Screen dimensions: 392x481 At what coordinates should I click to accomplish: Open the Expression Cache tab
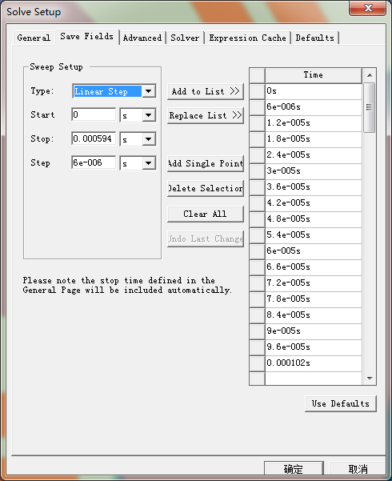247,38
